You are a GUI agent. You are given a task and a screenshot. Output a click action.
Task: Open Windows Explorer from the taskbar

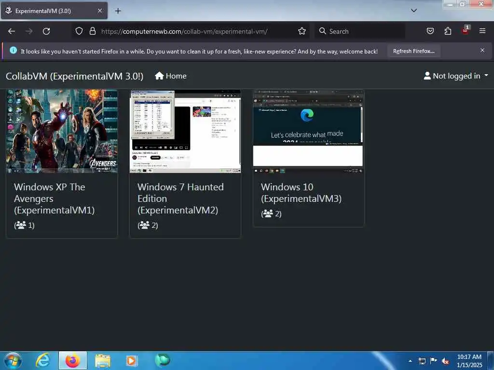pyautogui.click(x=103, y=360)
